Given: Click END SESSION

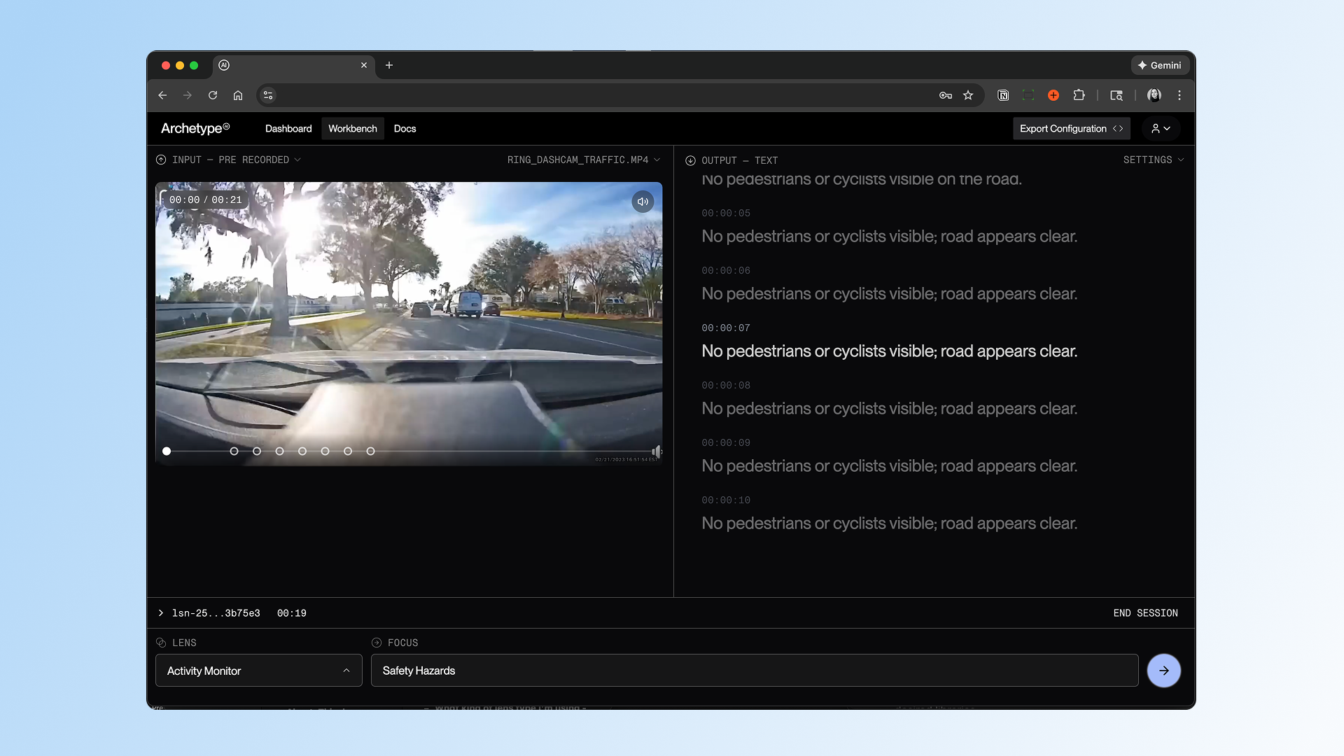Looking at the screenshot, I should coord(1145,613).
